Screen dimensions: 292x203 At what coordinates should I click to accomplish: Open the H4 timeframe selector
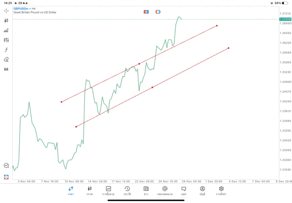(x=6, y=69)
